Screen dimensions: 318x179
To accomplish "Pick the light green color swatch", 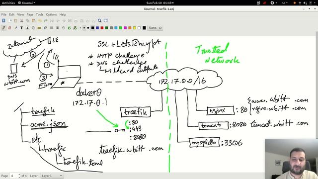I will coord(121,28).
